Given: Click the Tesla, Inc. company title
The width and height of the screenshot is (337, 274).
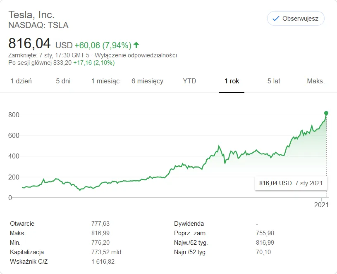Looking at the screenshot, I should click(x=31, y=15).
